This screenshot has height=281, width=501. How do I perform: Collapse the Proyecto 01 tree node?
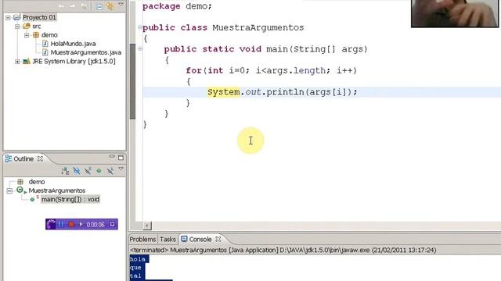(x=8, y=18)
